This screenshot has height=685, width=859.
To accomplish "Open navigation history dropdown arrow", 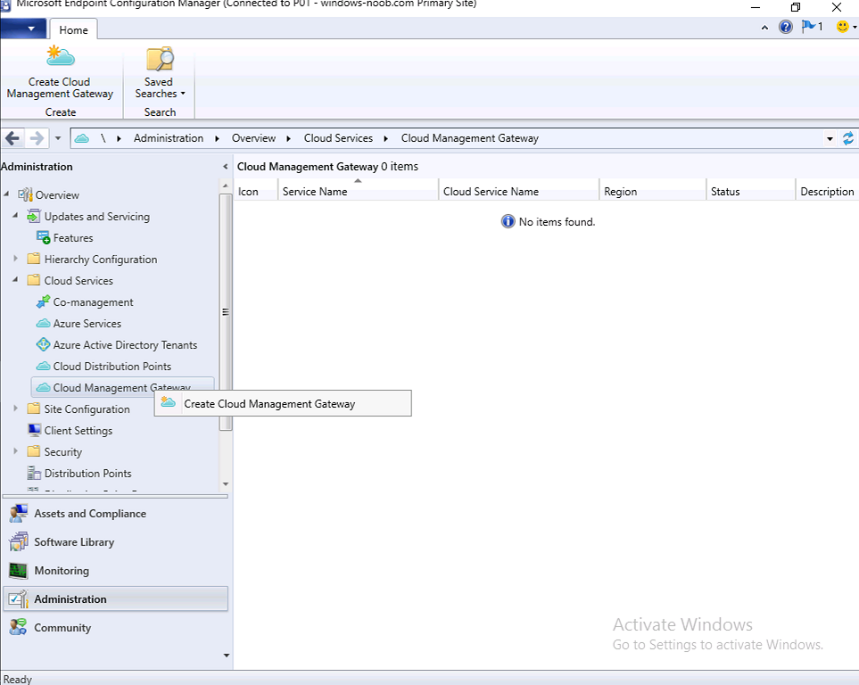I will coord(57,138).
